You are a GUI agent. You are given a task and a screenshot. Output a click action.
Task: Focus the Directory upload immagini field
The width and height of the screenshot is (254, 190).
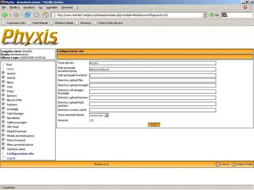pos(152,85)
